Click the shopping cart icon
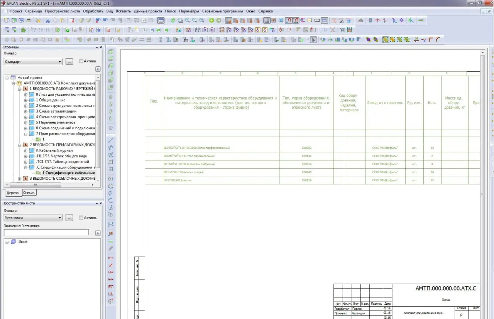This screenshot has height=319, width=494. click(x=342, y=30)
